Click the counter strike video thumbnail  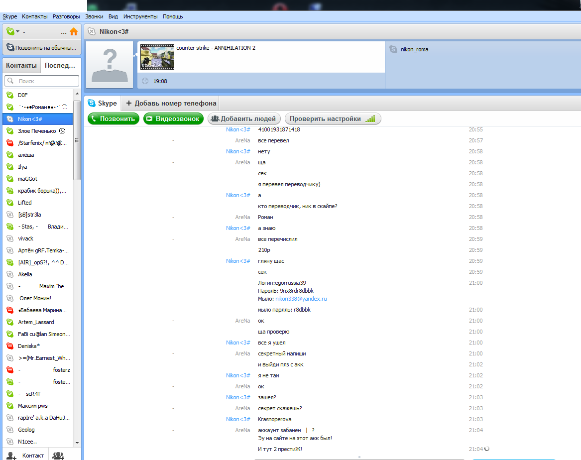pos(157,57)
